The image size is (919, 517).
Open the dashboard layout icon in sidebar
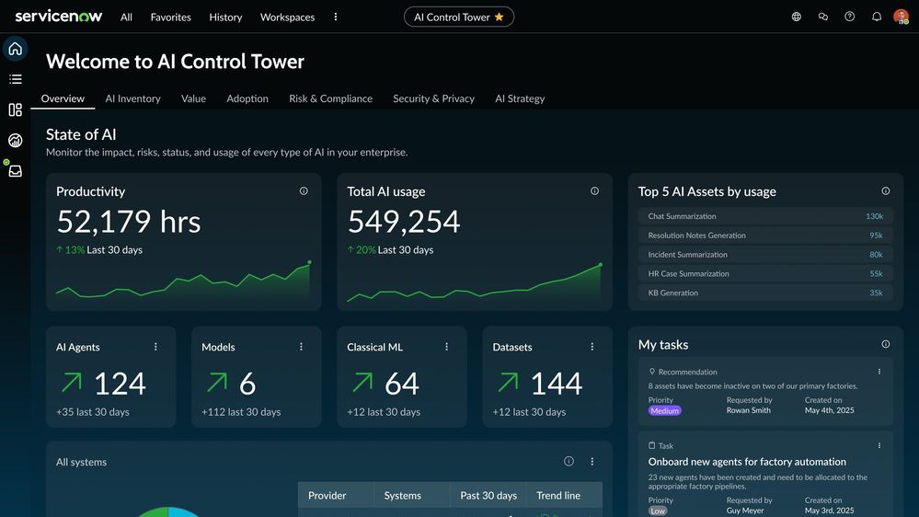coord(15,110)
